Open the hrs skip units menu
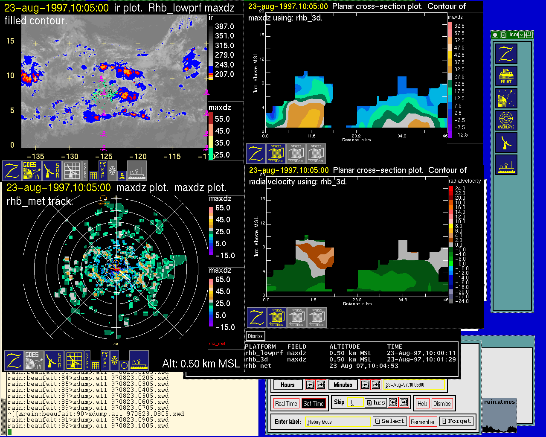546x437 pixels. coord(376,402)
